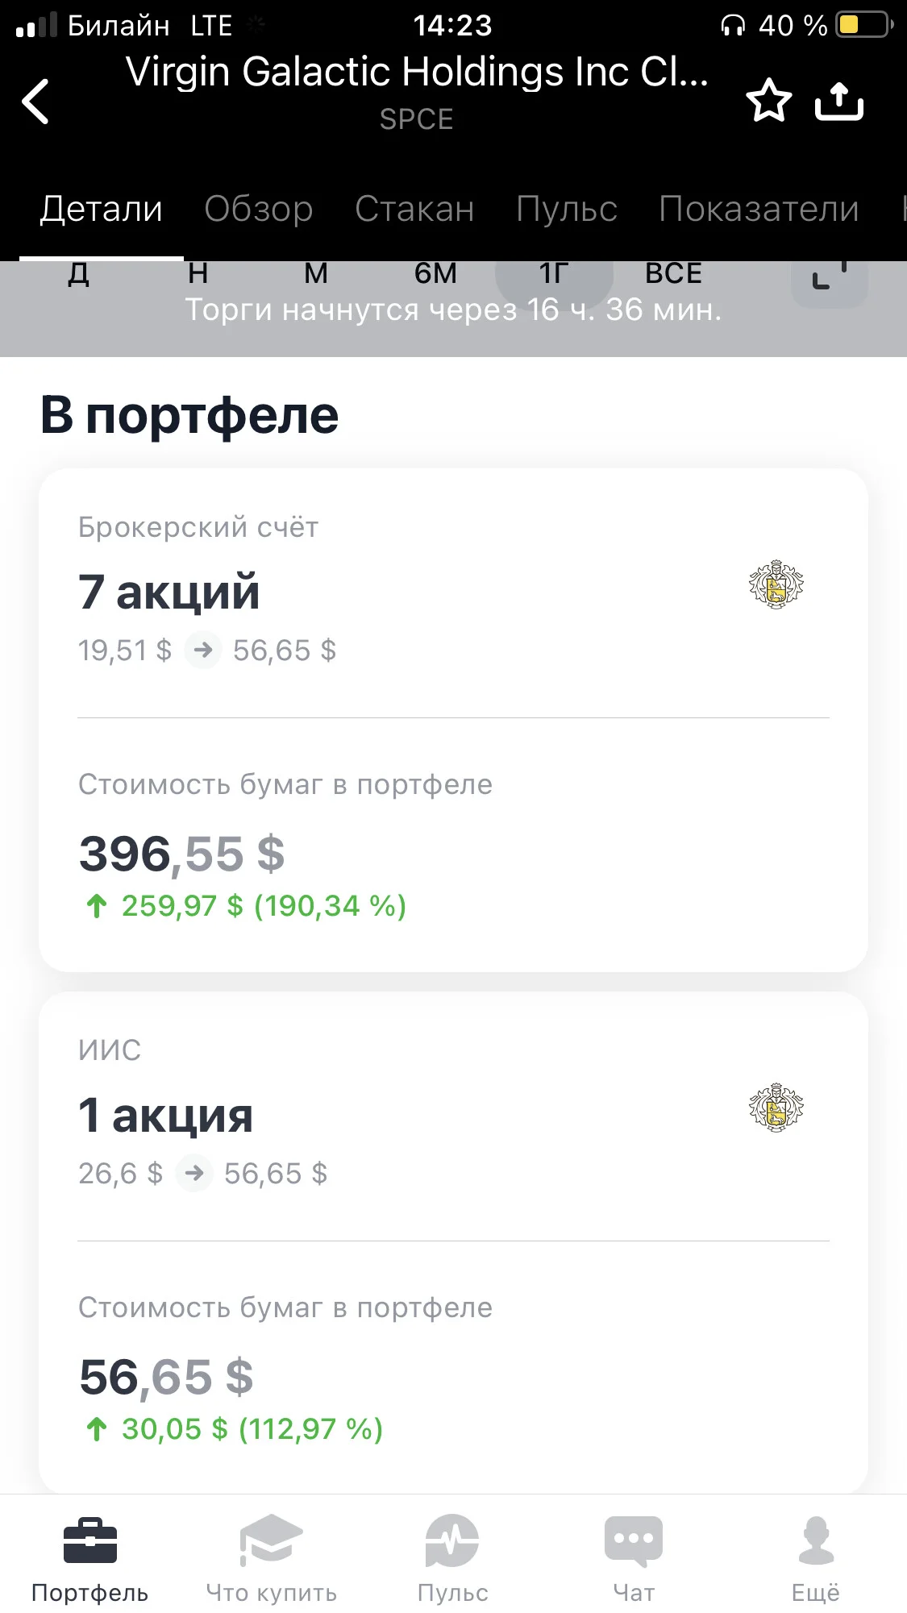This screenshot has width=907, height=1613.
Task: Tap the share icon in header
Action: [x=838, y=101]
